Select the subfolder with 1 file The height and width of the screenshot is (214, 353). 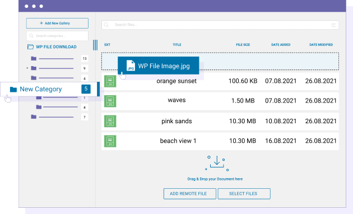tap(62, 97)
